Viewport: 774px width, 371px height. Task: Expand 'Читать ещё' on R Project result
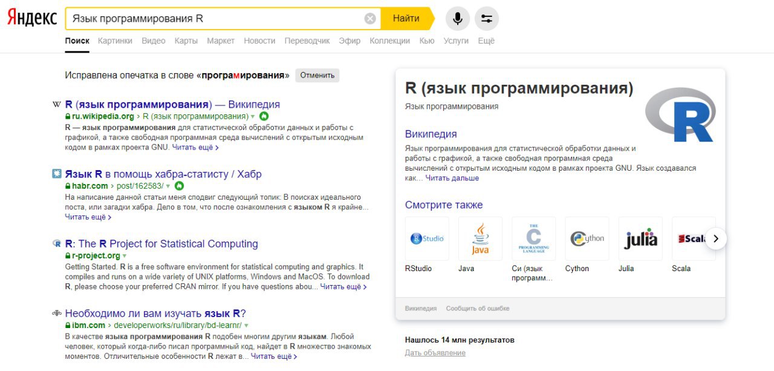(343, 287)
